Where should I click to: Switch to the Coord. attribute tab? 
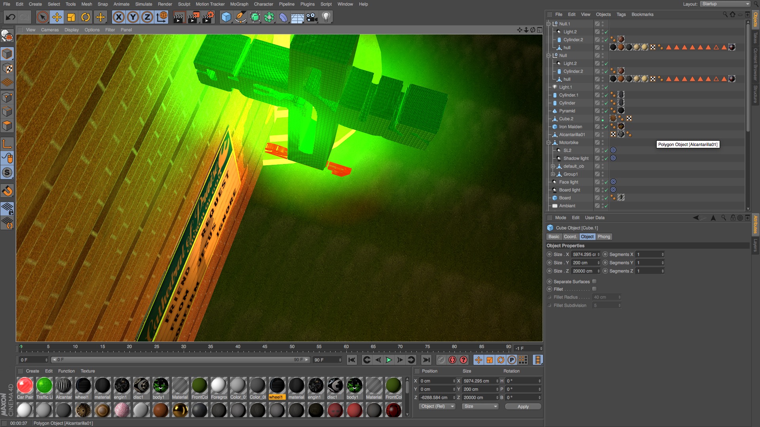570,237
